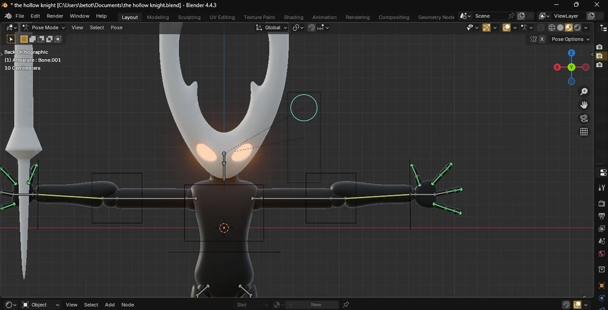Open the Render menu
Viewport: 608px width, 310px height.
tap(55, 16)
